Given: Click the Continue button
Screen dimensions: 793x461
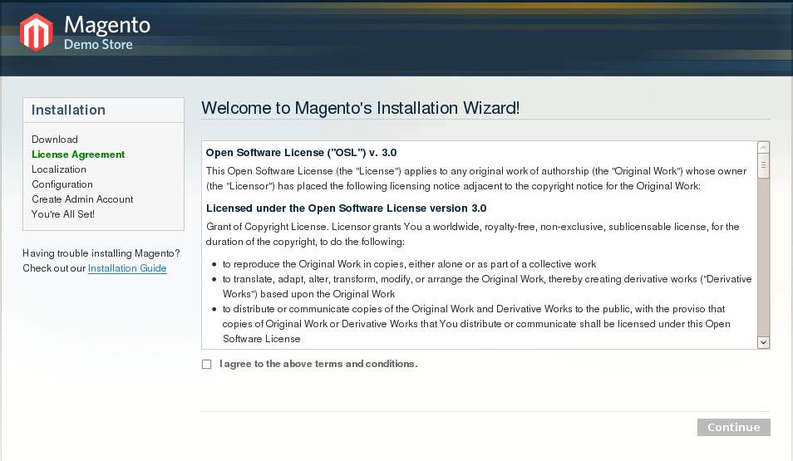Looking at the screenshot, I should (733, 427).
